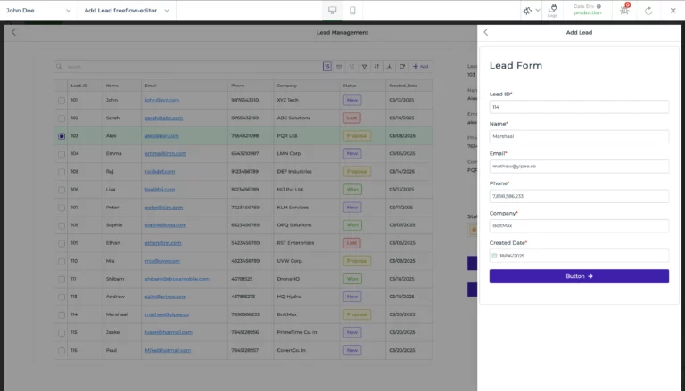Image resolution: width=685 pixels, height=391 pixels.
Task: Click the Email input field
Action: pos(579,166)
